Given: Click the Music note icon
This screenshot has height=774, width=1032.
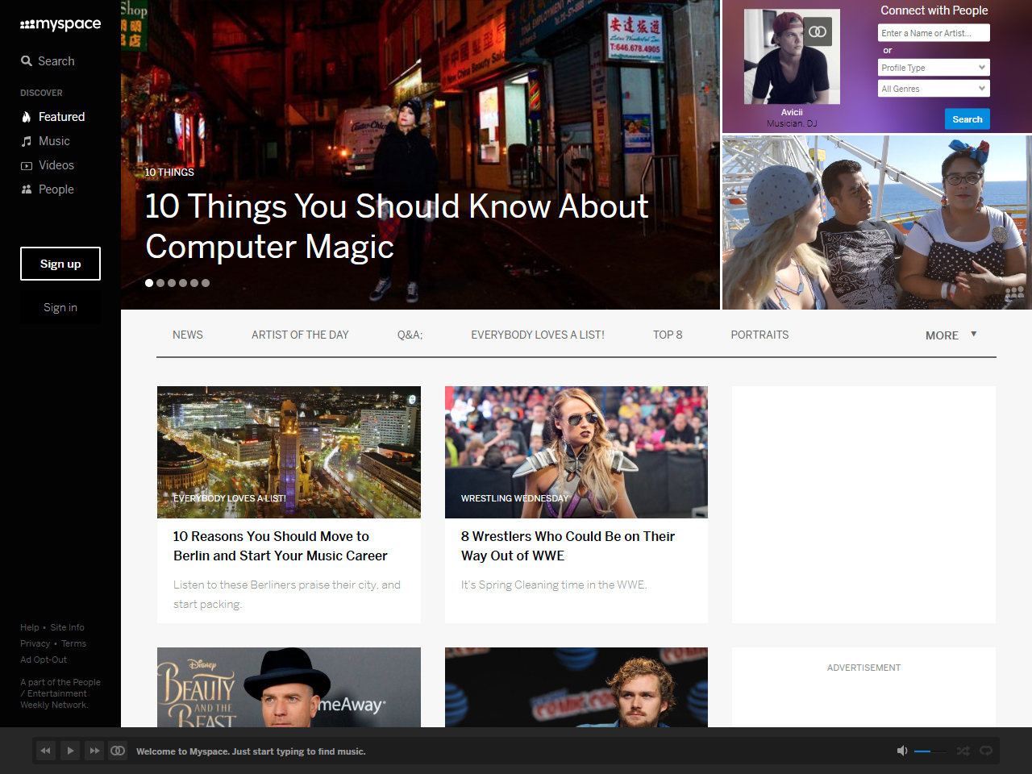Looking at the screenshot, I should (x=27, y=141).
